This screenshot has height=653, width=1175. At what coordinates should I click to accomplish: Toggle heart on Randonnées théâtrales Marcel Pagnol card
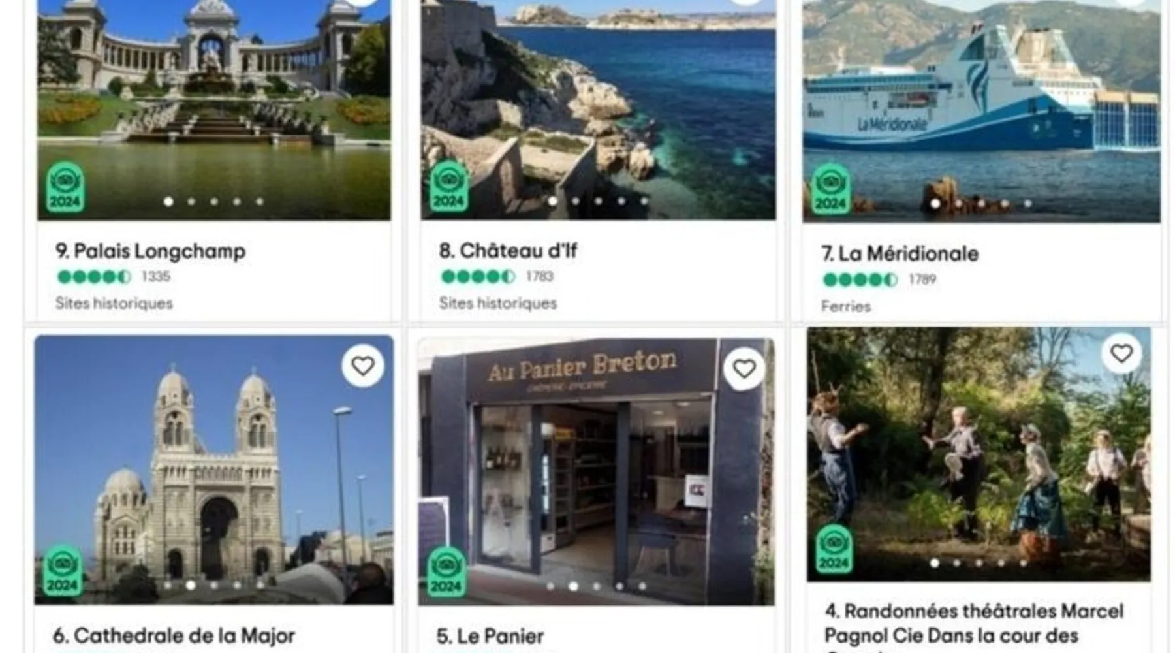[x=1121, y=353]
